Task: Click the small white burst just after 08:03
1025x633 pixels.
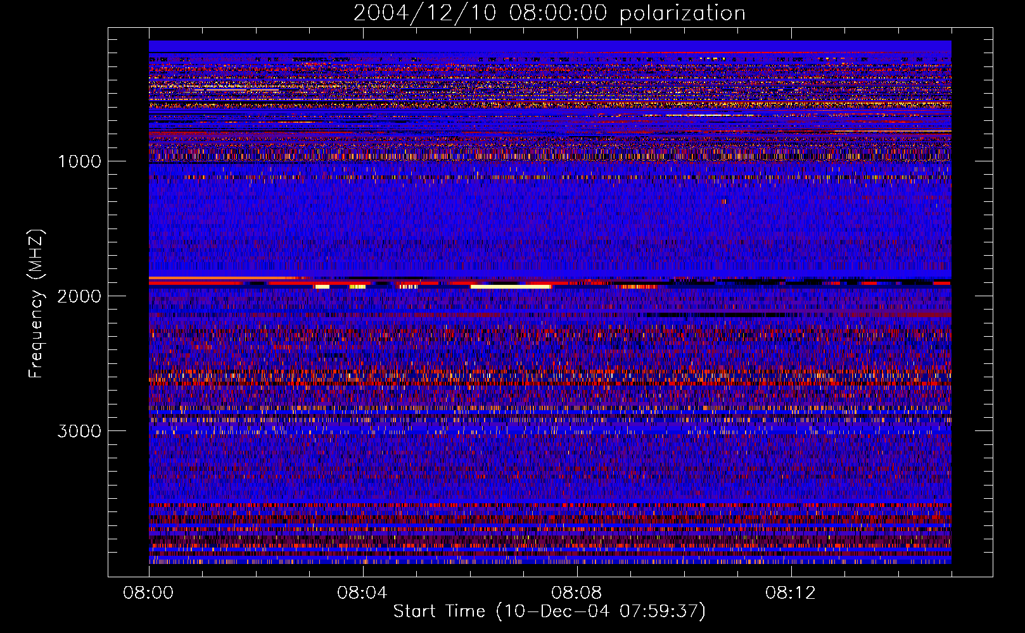Action: pos(322,287)
